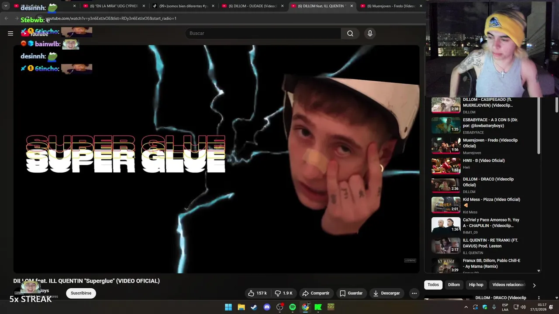Start voice search with the microphone icon
The image size is (559, 314).
370,33
